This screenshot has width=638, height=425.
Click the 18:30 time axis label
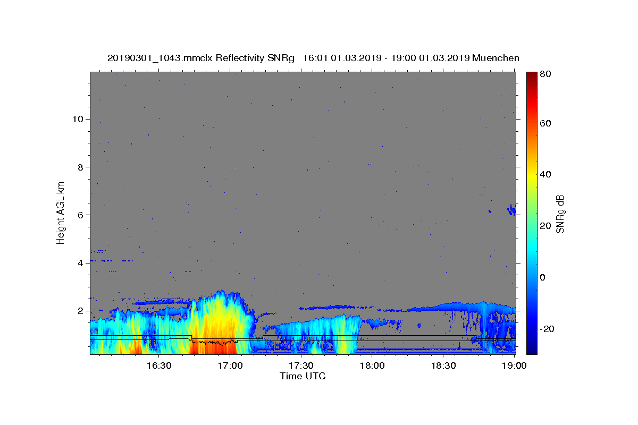(443, 365)
